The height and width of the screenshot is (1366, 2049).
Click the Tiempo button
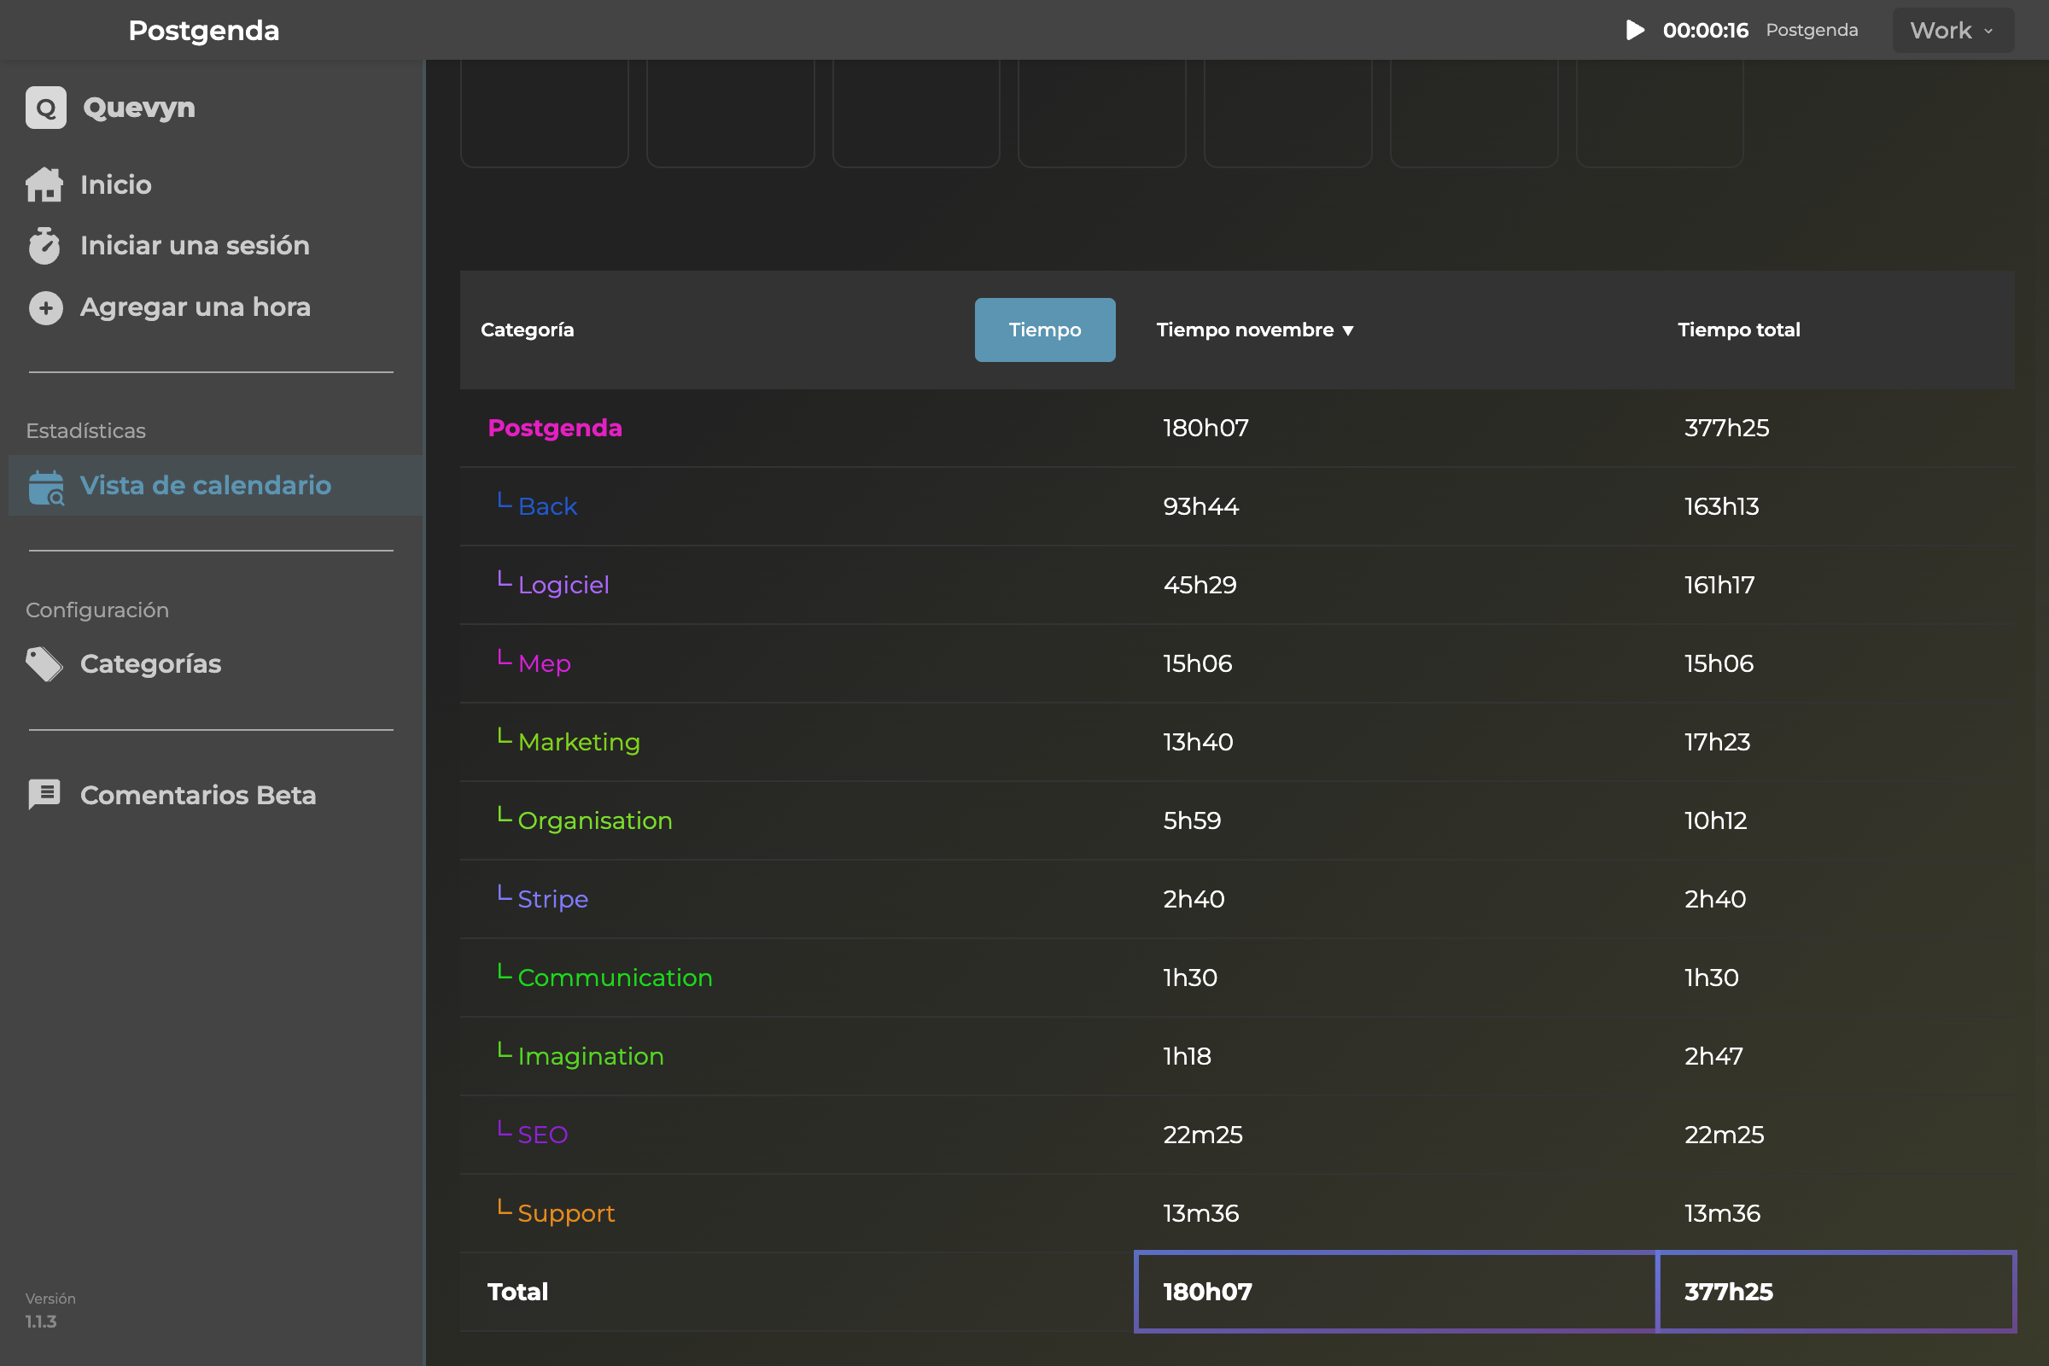1044,330
